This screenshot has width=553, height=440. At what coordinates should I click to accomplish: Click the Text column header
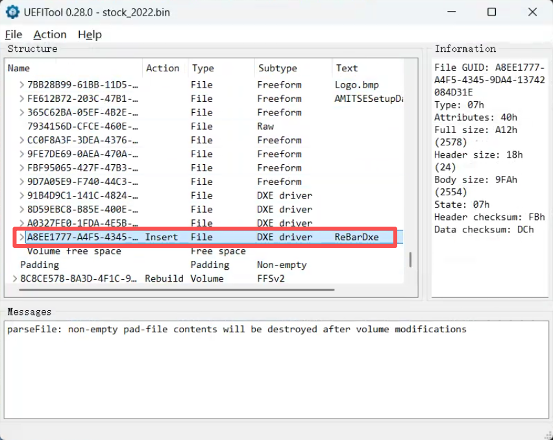pos(368,68)
